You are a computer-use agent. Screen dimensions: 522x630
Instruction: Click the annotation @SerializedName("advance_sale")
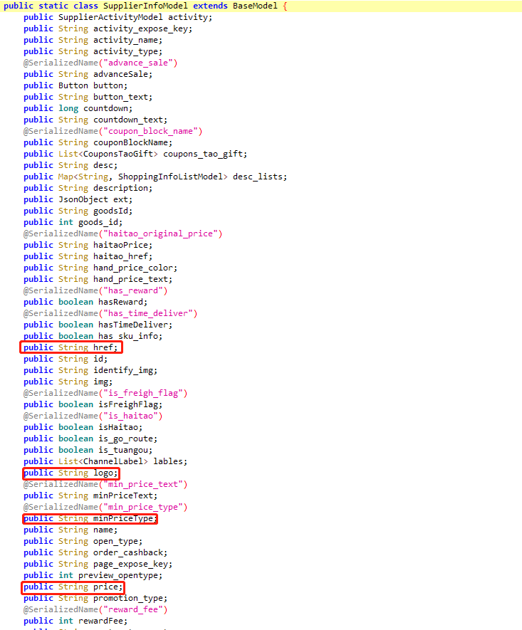(100, 63)
